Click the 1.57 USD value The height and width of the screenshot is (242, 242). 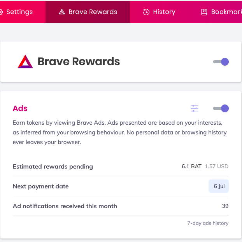pyautogui.click(x=216, y=166)
